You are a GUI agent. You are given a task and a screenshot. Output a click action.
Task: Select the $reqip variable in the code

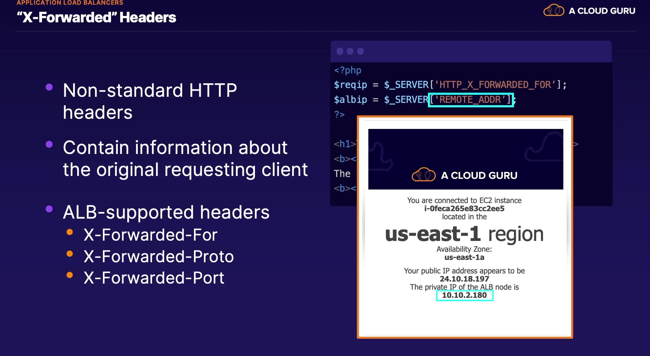pos(350,85)
